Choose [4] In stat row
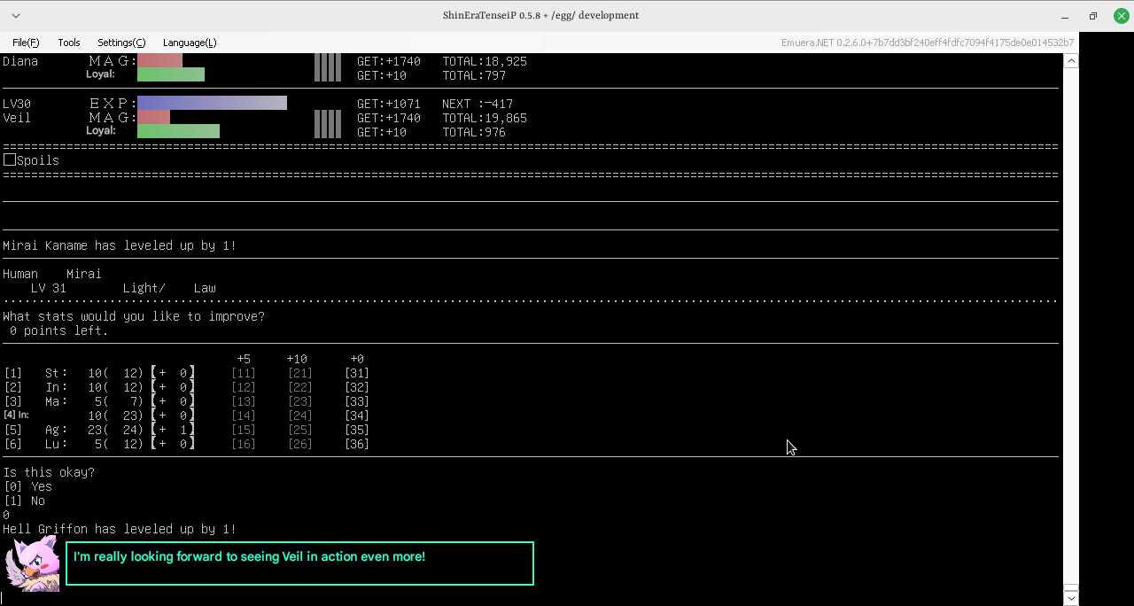The width and height of the screenshot is (1134, 606). tap(99, 416)
